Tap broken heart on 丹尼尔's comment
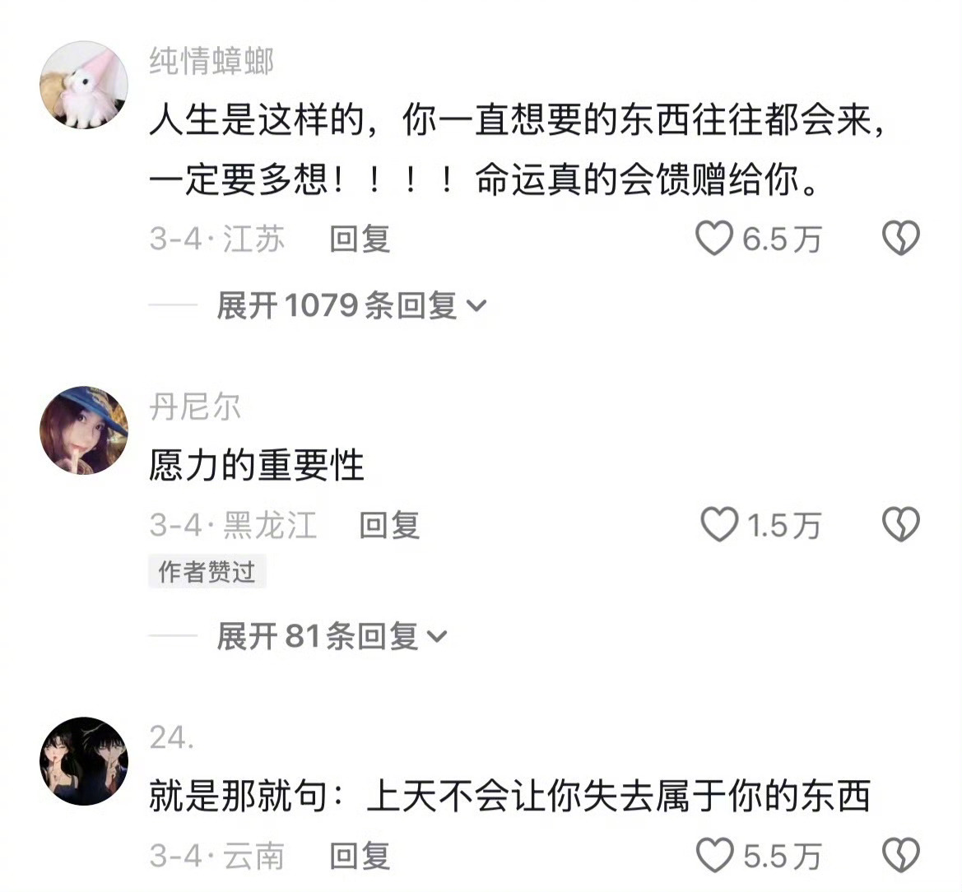962x892 pixels. [x=900, y=524]
